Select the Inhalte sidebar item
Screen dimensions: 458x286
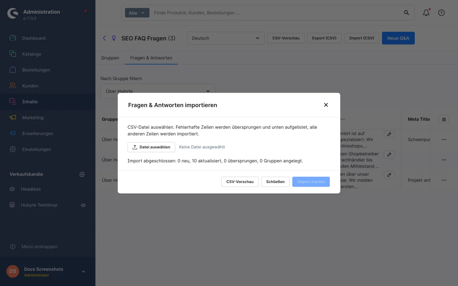(x=48, y=102)
